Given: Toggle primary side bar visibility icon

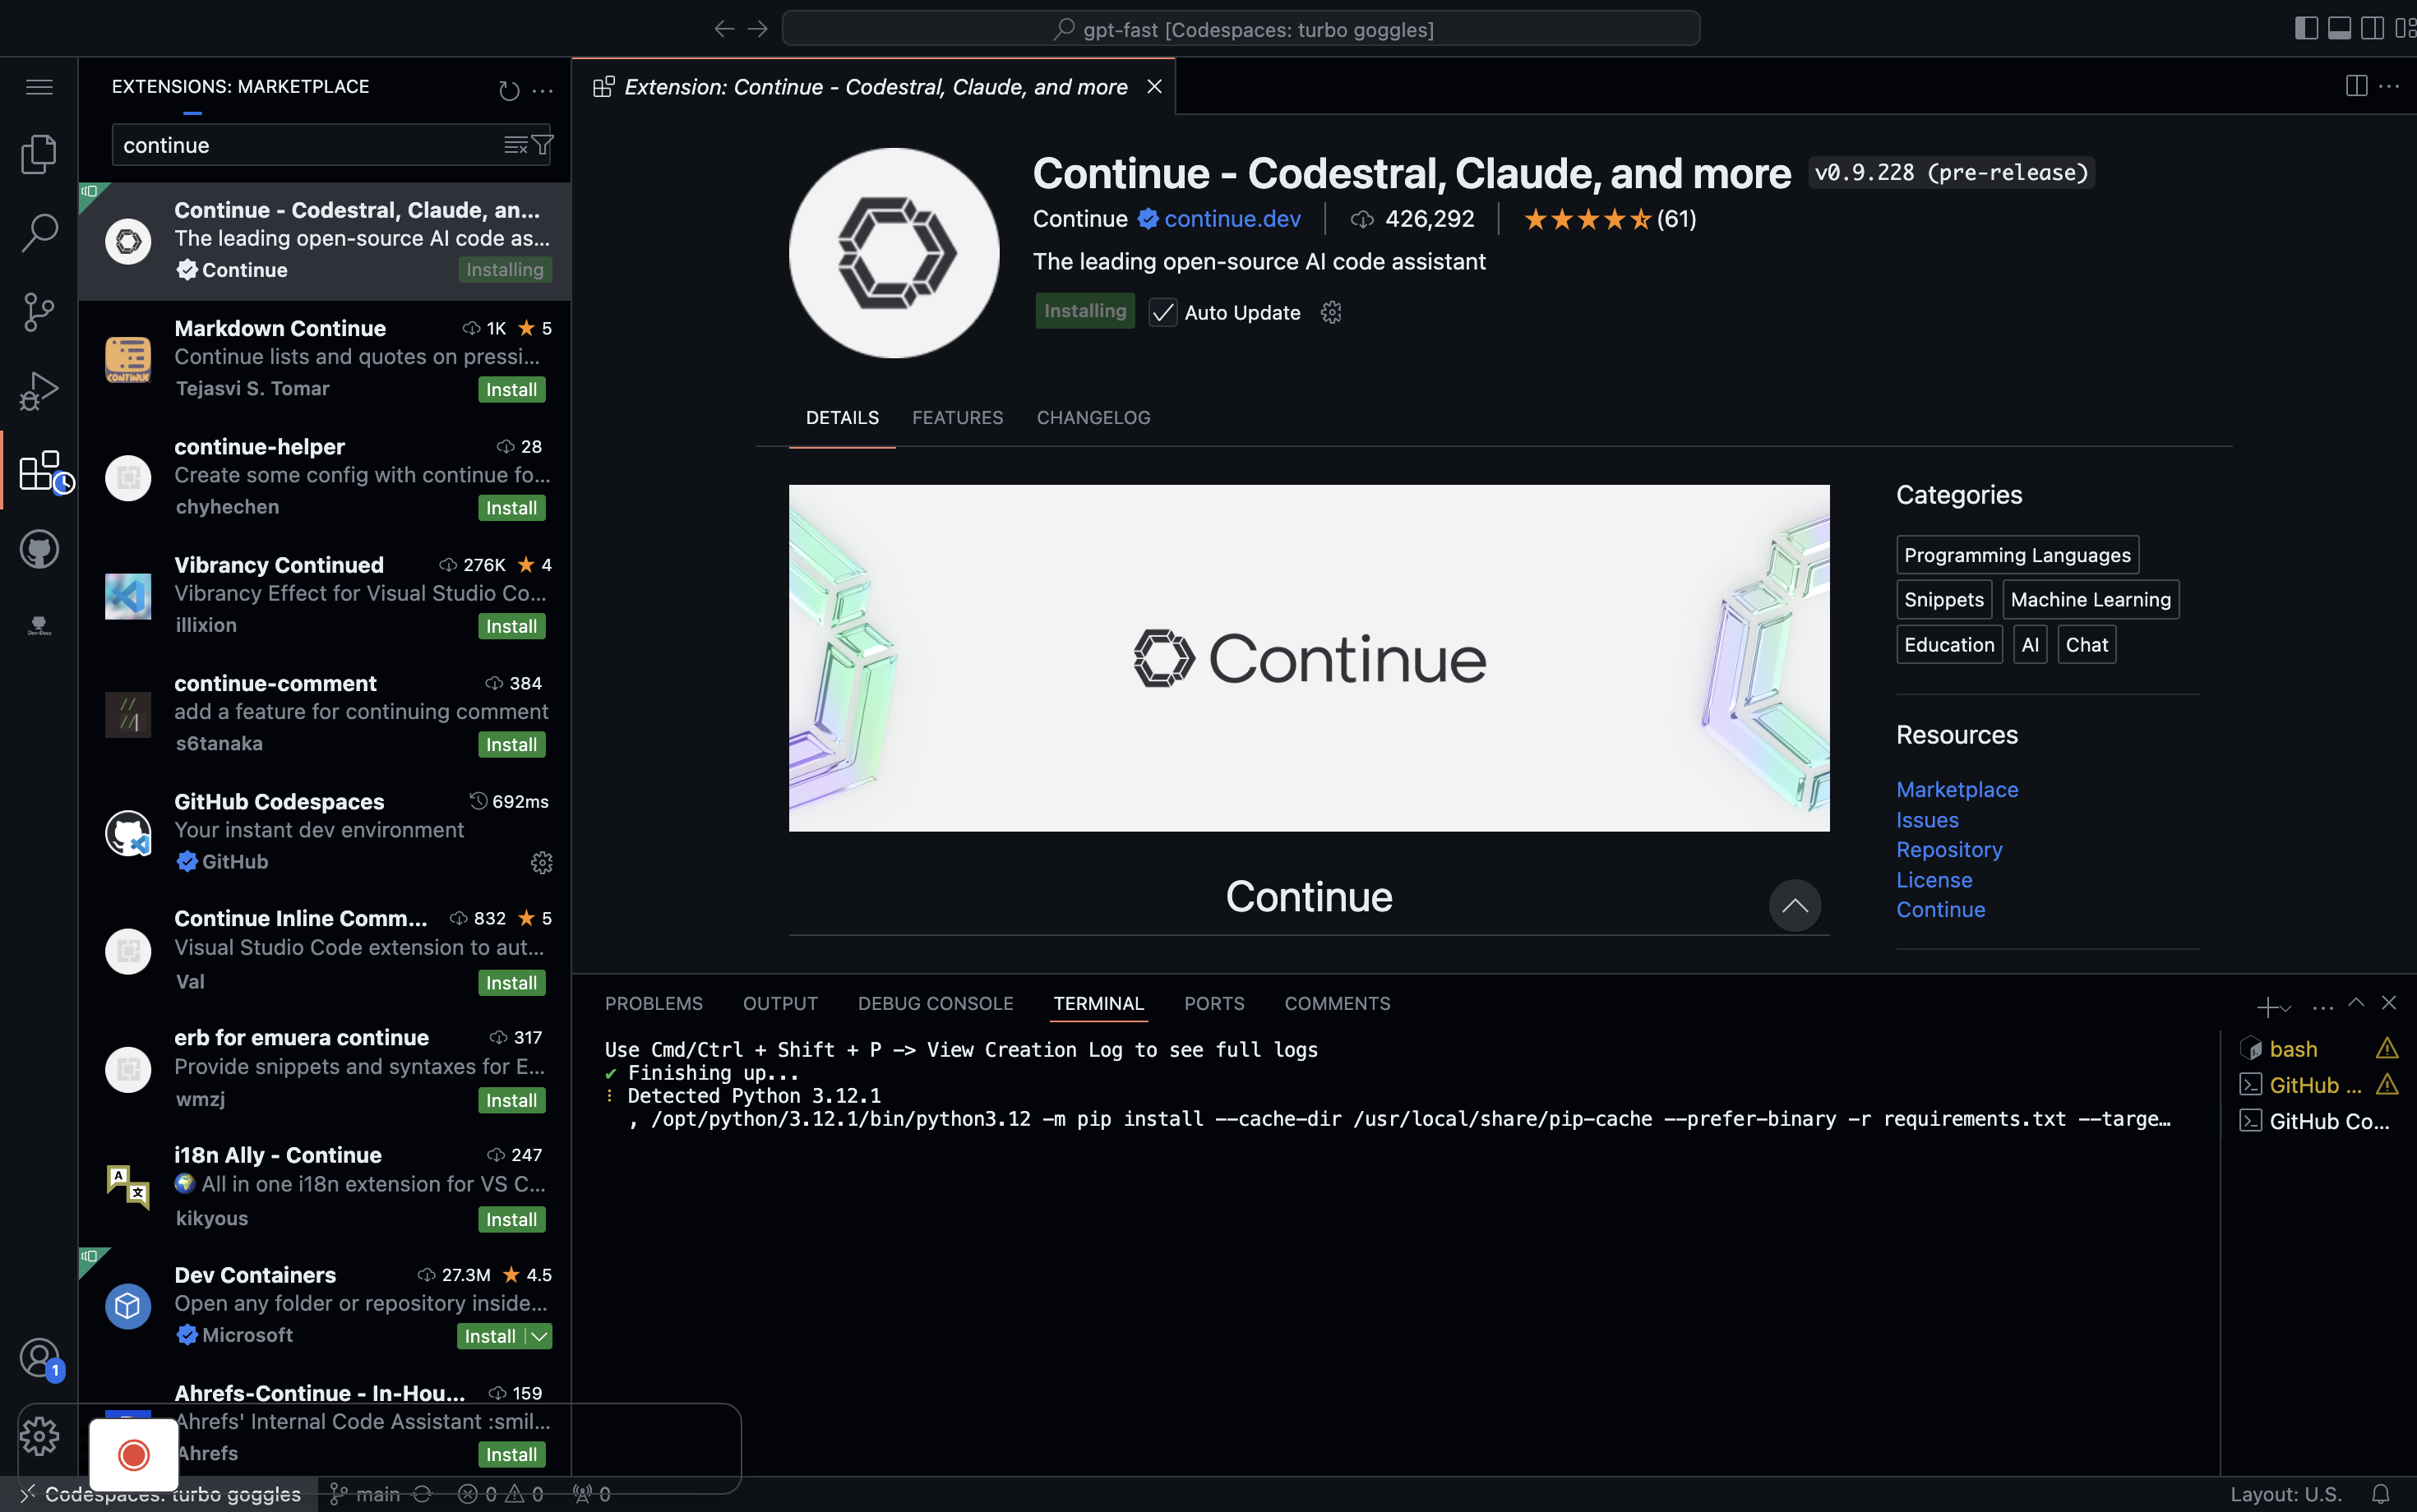Looking at the screenshot, I should pyautogui.click(x=2305, y=28).
